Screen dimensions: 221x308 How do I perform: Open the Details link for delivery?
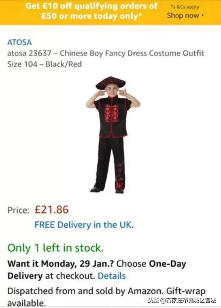(112, 276)
